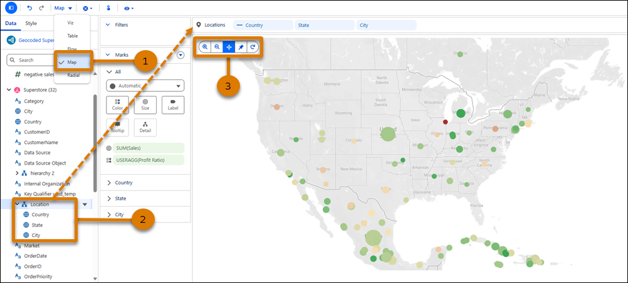The image size is (628, 283).
Task: Open the Geocoded Superstore data source link
Action: point(35,41)
